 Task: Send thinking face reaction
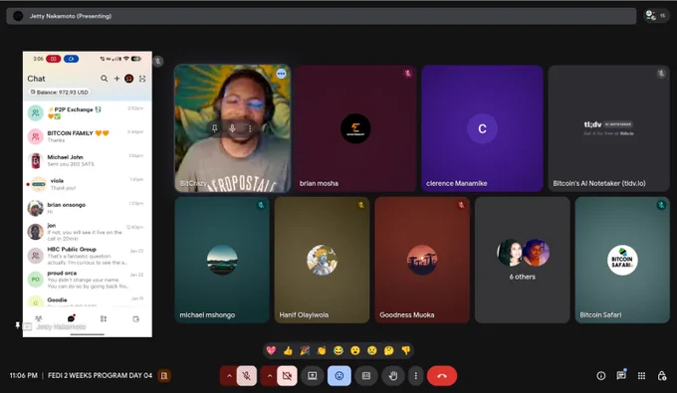[388, 350]
